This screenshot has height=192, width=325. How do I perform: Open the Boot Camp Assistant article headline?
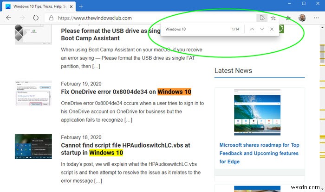pyautogui.click(x=110, y=35)
